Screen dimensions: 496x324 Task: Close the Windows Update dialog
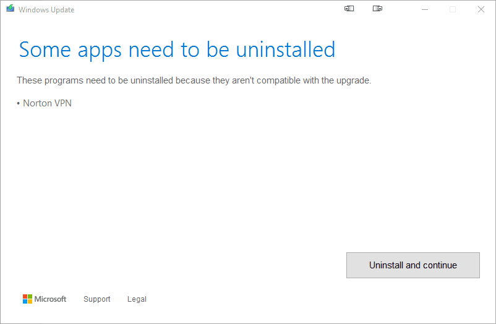tap(481, 9)
